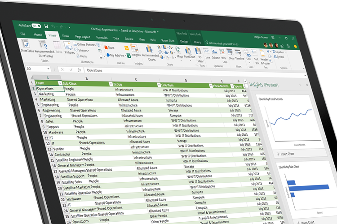The width and height of the screenshot is (337, 224).
Task: Open the Fiscal Month filter dropdown
Action: pyautogui.click(x=232, y=86)
